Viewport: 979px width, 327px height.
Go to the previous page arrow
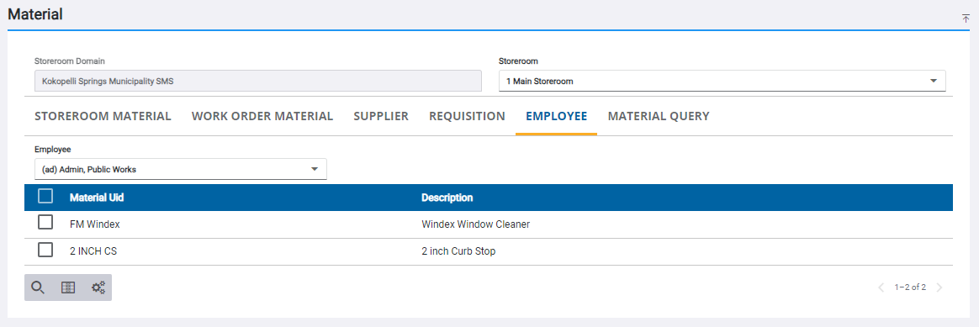(x=881, y=287)
